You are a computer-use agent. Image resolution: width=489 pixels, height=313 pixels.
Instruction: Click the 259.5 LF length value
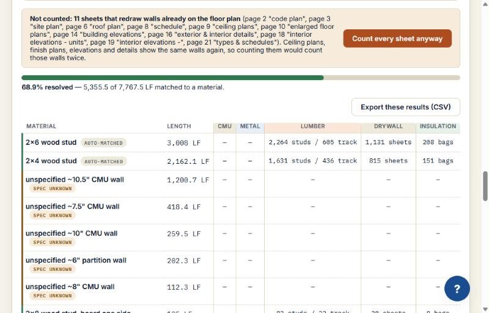coord(184,234)
